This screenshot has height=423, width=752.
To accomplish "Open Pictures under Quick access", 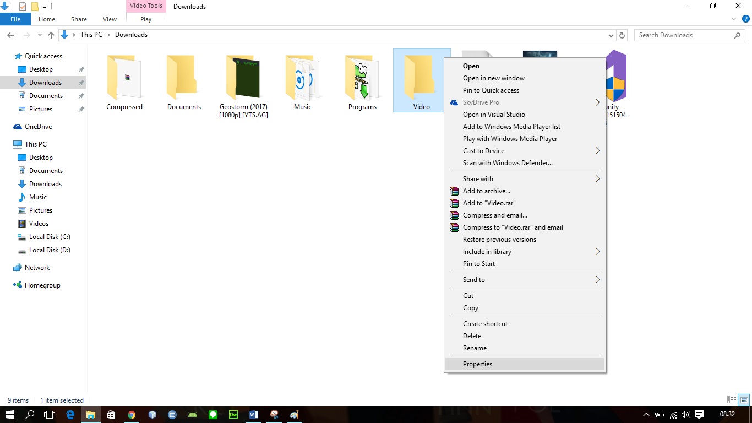I will 41,109.
